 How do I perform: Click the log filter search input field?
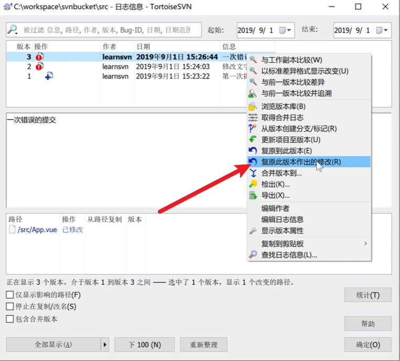(104, 30)
